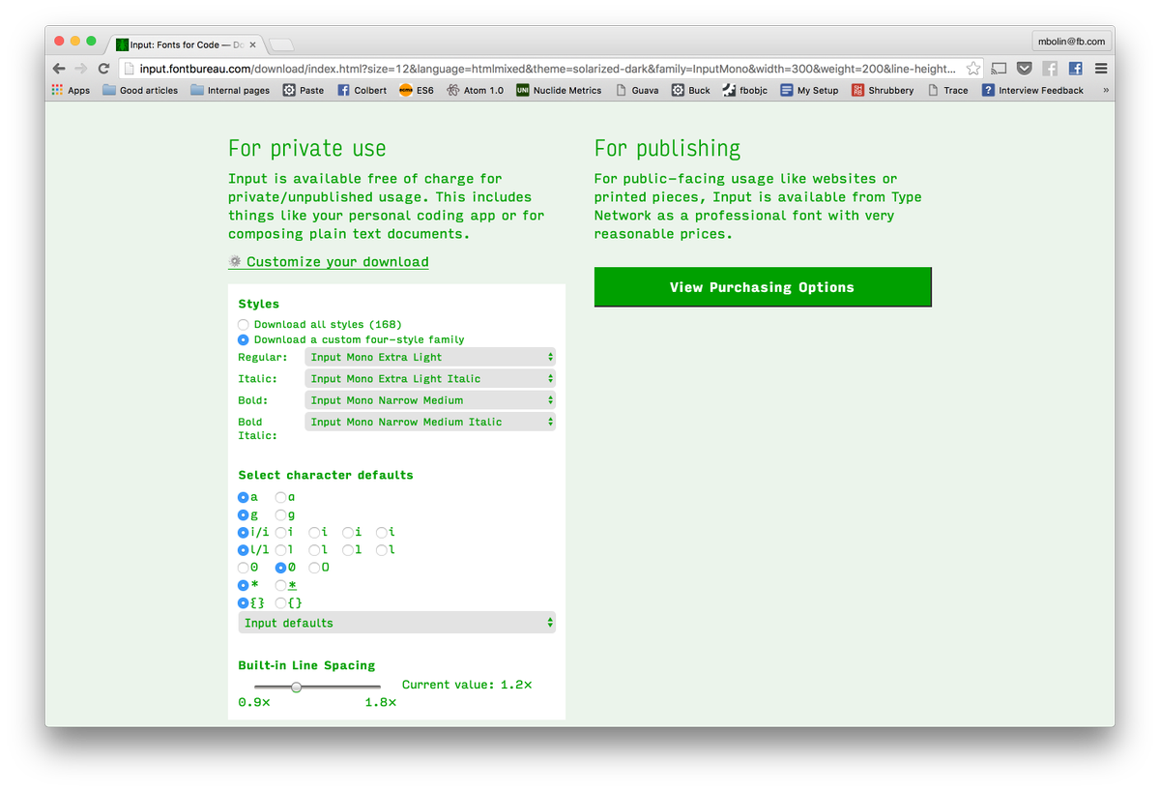Open the Apps grid shortcut

[72, 90]
